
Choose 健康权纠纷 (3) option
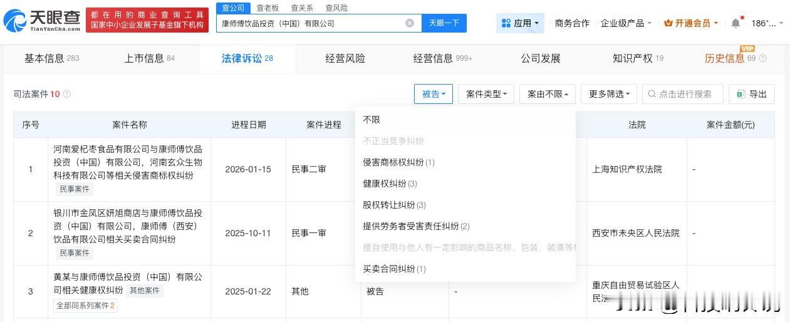pos(465,184)
